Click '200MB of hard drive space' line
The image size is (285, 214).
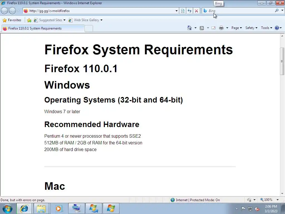pyautogui.click(x=70, y=150)
